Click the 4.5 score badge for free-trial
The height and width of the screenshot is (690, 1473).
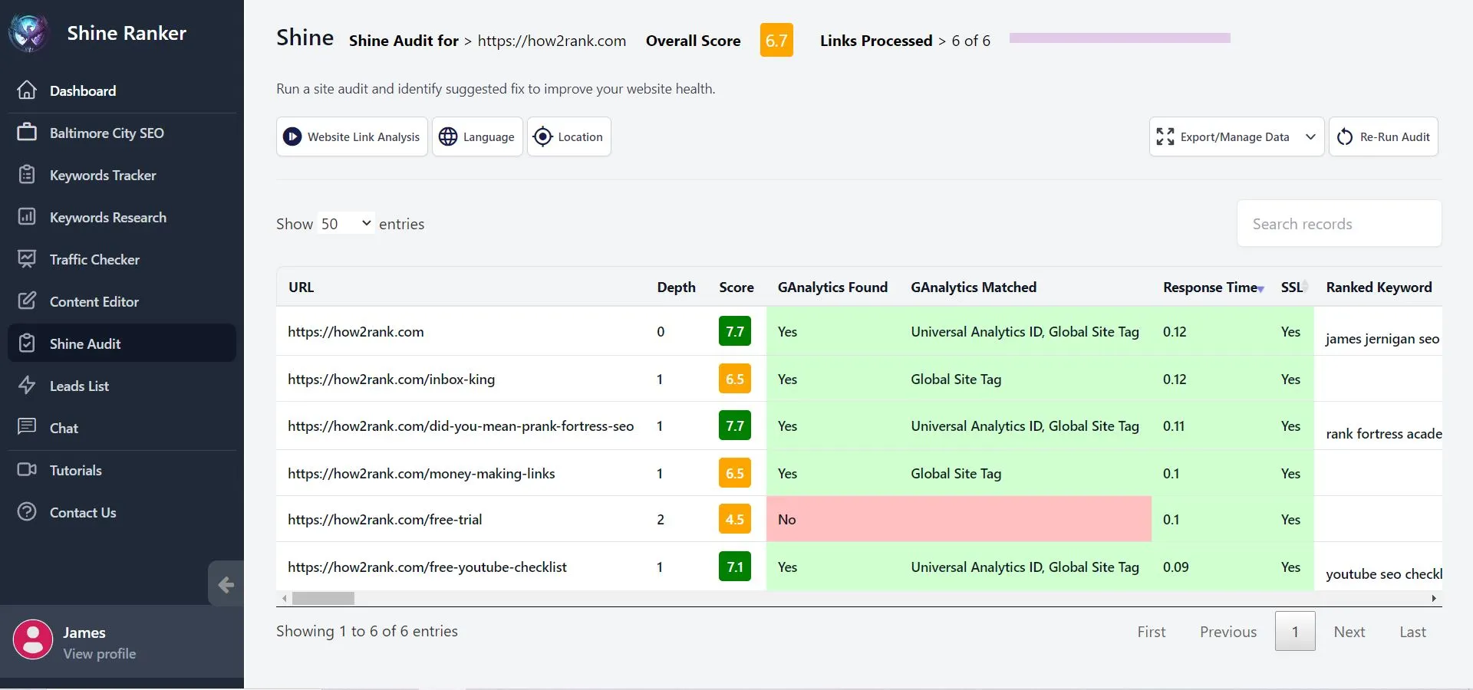734,519
